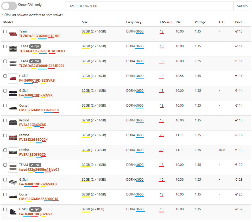Click the 32GB (4 x 8GB) size cell
Viewport: 252px width, 222px height.
point(93,209)
